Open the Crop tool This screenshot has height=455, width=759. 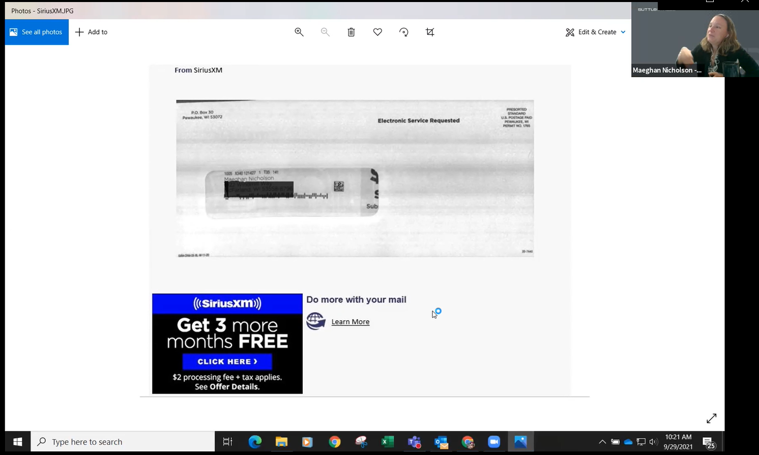tap(430, 32)
